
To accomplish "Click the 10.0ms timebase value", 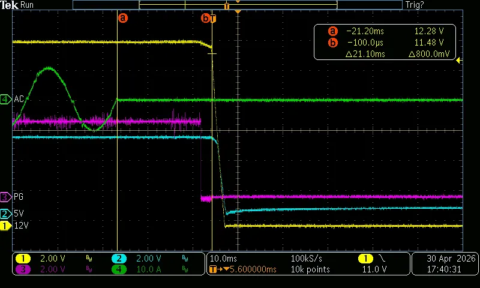I will coord(223,259).
